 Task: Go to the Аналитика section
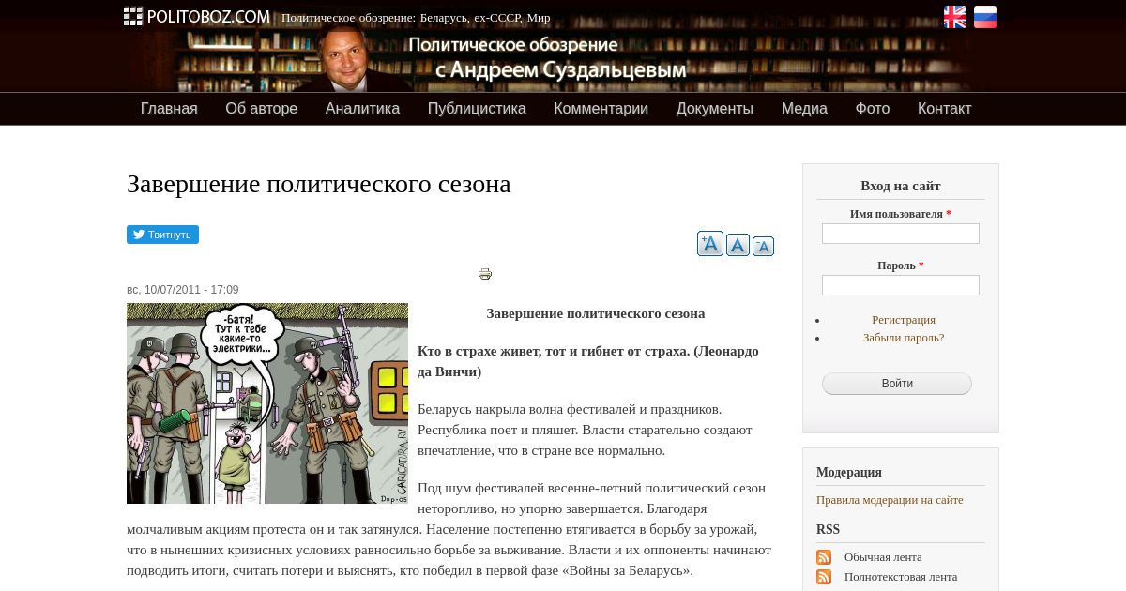pos(362,109)
